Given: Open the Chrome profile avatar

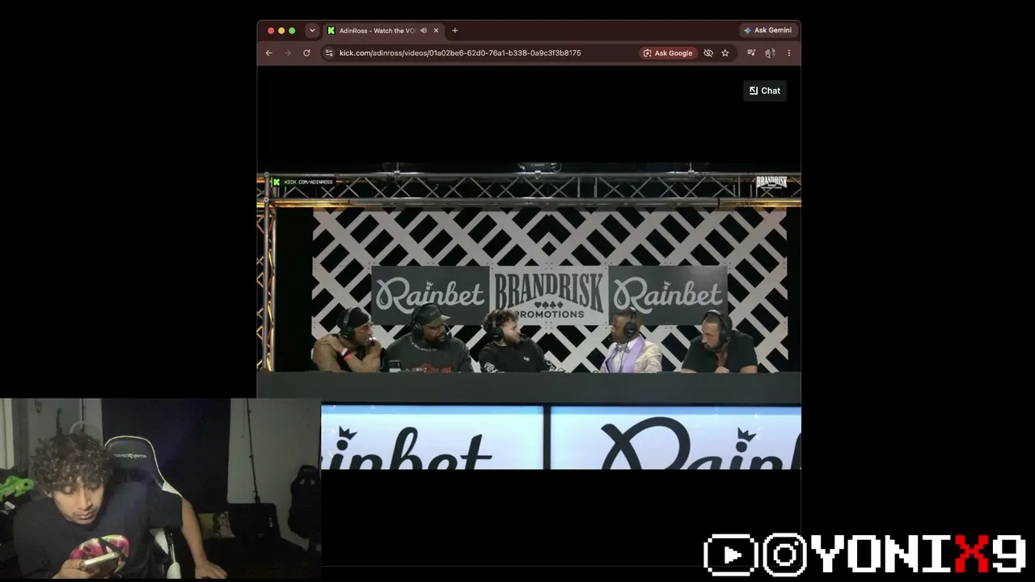Looking at the screenshot, I should click(770, 53).
